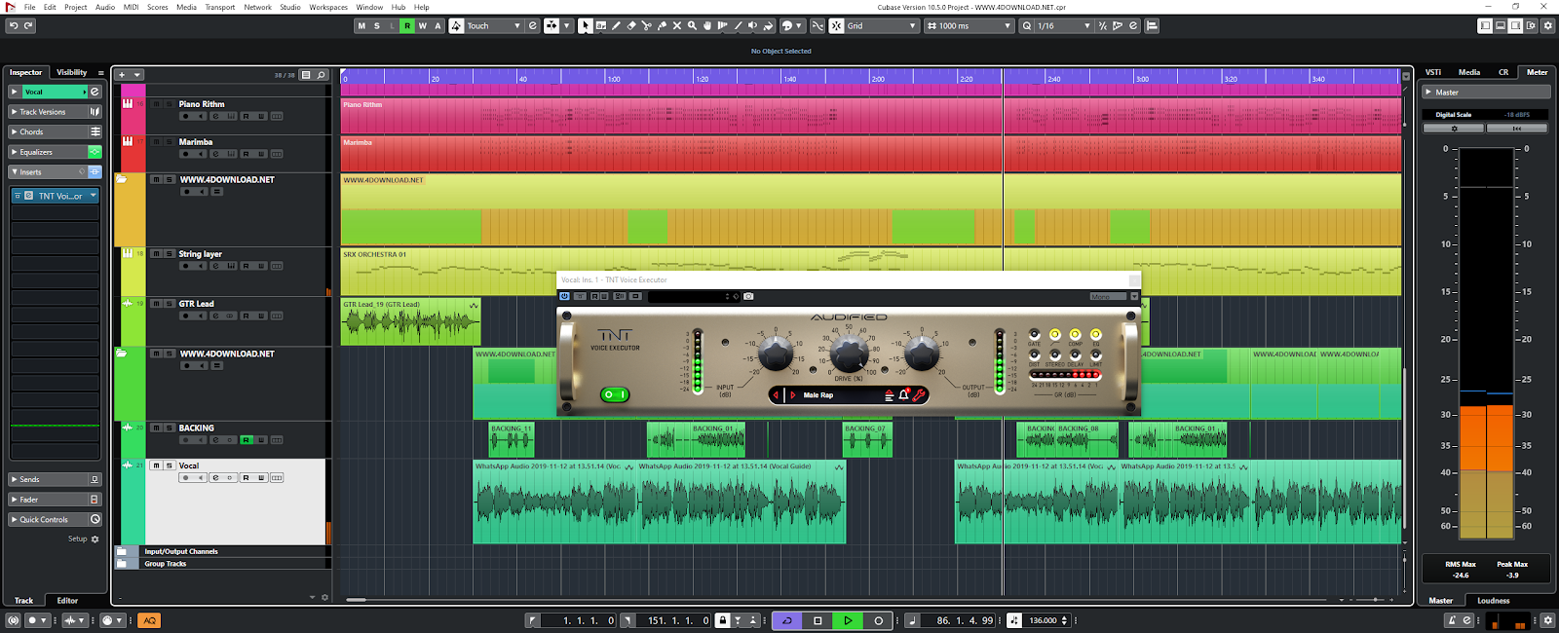The height and width of the screenshot is (633, 1559).
Task: Open the 1000 ms dropdown
Action: coord(969,25)
